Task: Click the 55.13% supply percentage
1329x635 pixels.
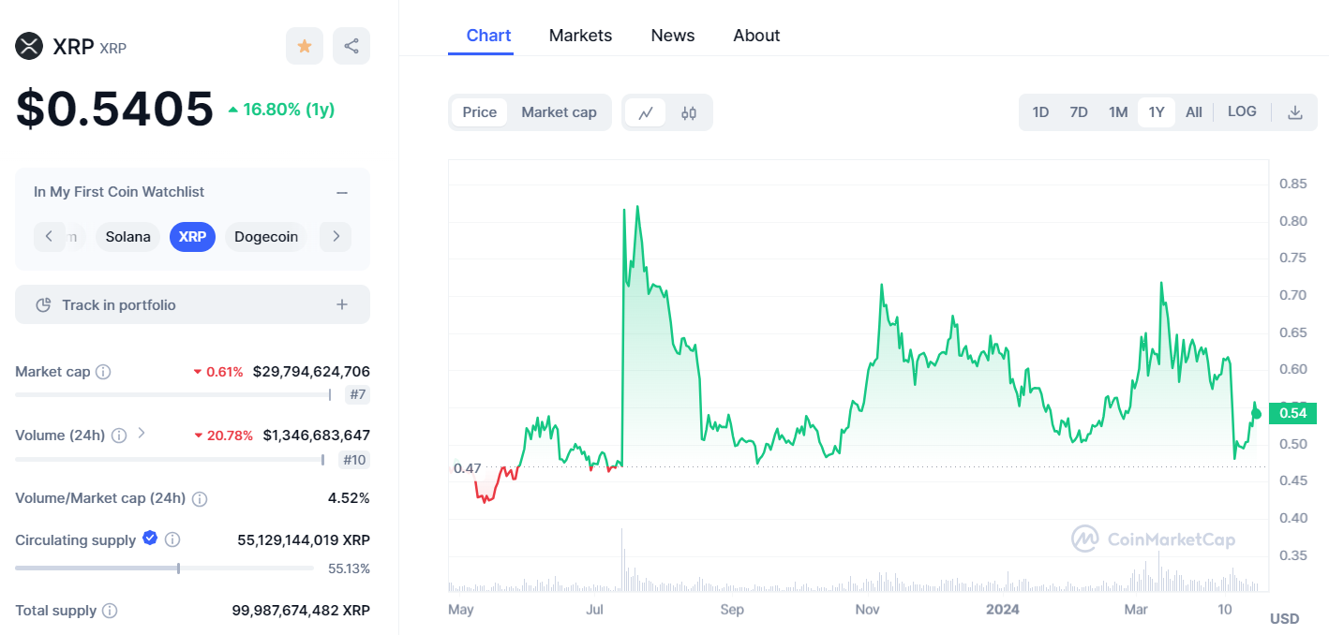Action: point(349,569)
